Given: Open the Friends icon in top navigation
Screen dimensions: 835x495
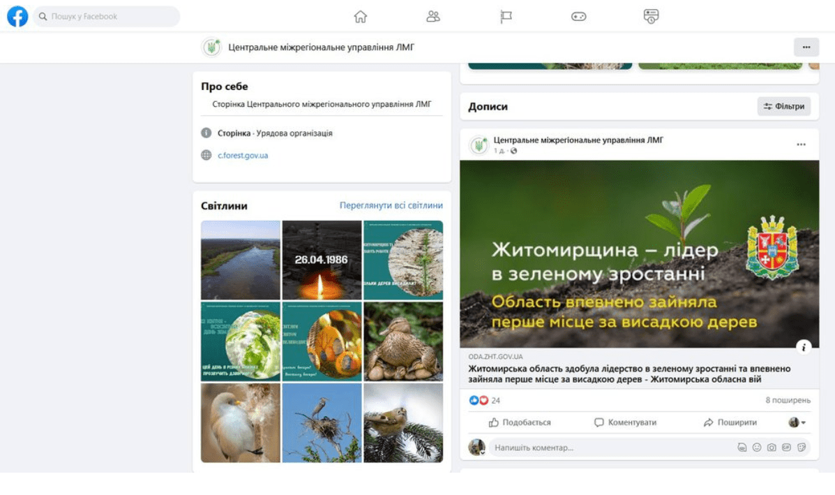Looking at the screenshot, I should tap(433, 17).
